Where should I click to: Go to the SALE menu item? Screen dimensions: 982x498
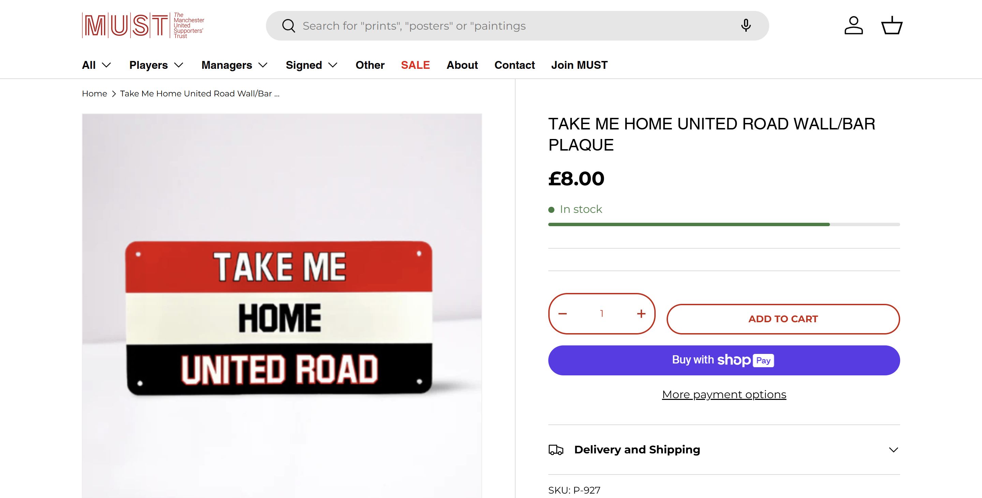(x=415, y=65)
